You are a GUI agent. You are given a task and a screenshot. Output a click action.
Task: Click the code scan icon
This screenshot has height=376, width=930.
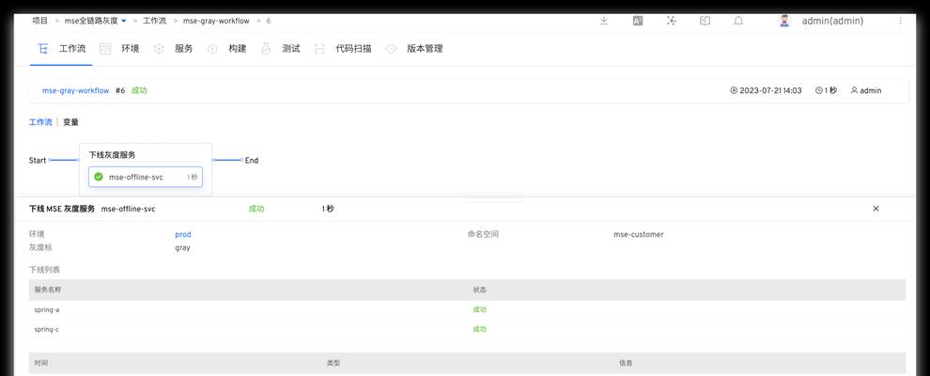tap(319, 49)
